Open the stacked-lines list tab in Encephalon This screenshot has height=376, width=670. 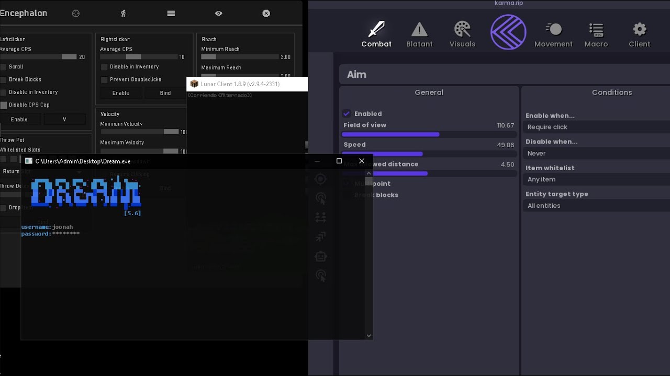tap(171, 14)
